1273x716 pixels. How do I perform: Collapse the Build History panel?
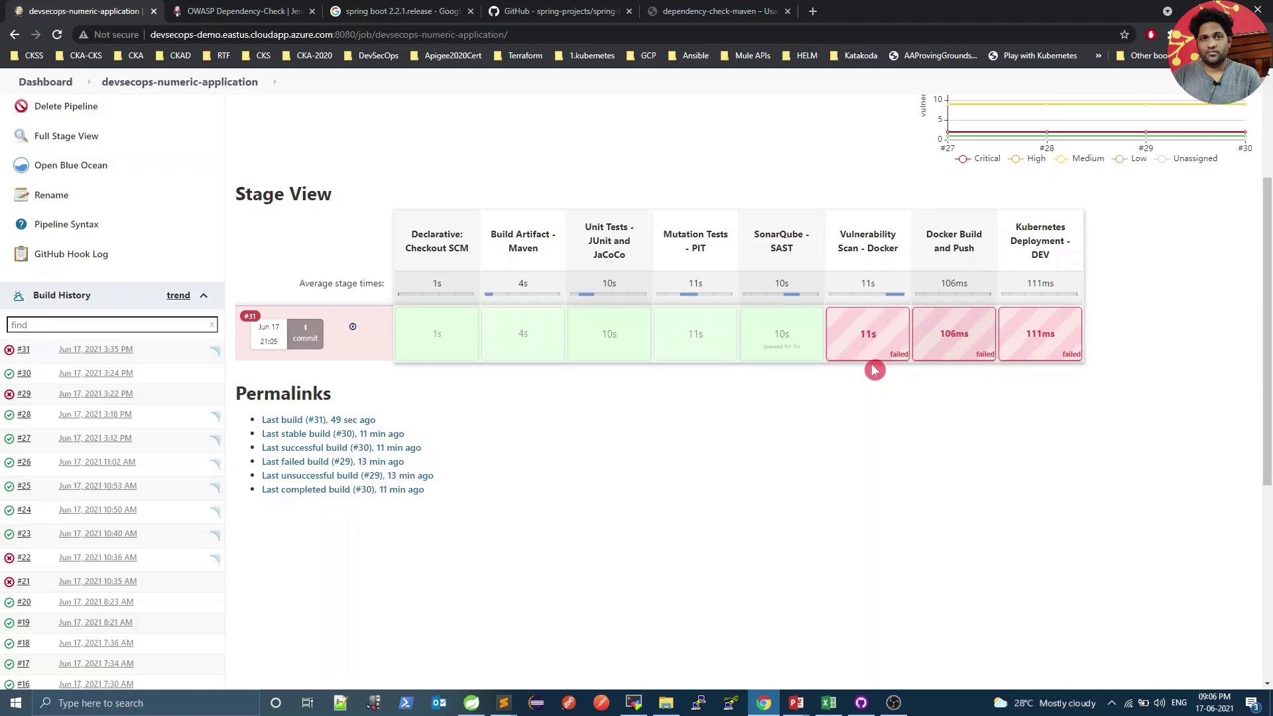[x=204, y=296]
